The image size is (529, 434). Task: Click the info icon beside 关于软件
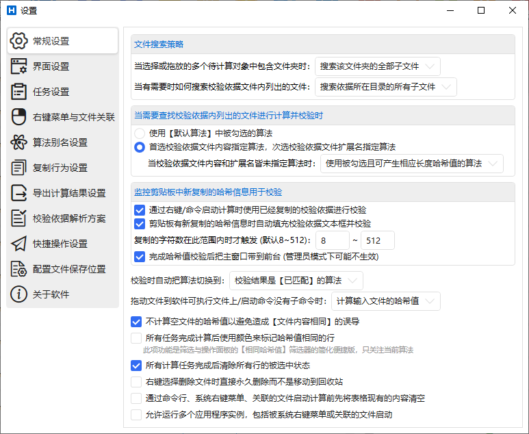pyautogui.click(x=18, y=294)
